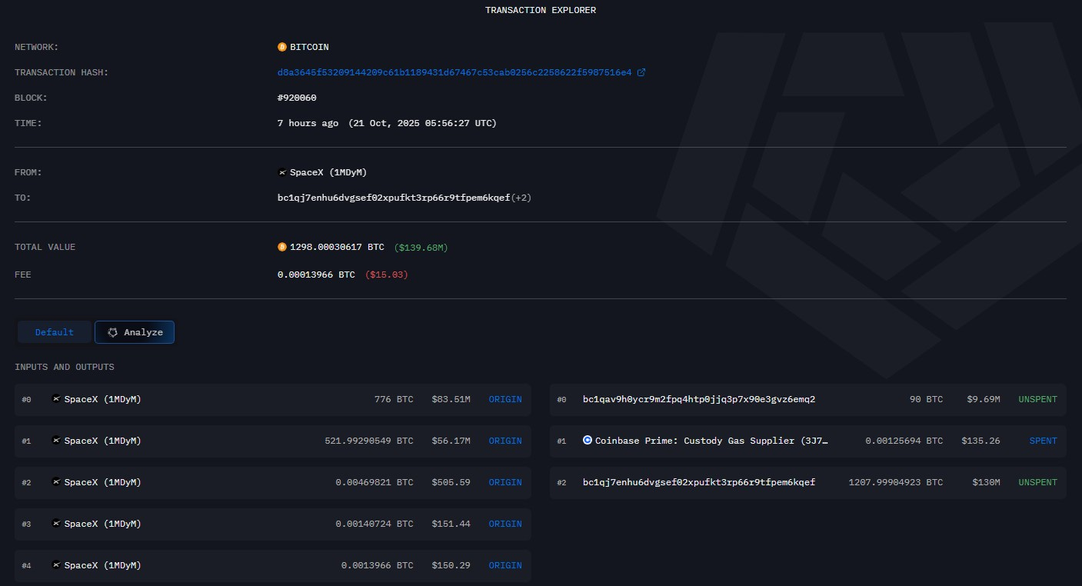Click the BITCOIN network name
1082x586 pixels.
(309, 47)
